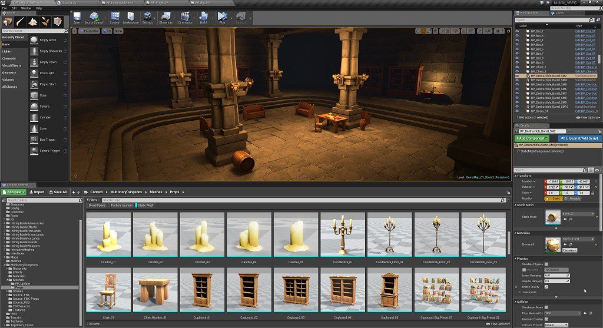The height and width of the screenshot is (328, 603).
Task: Open the Window menu
Action: coord(26,8)
